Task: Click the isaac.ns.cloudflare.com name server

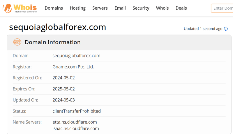Action: tap(75, 128)
